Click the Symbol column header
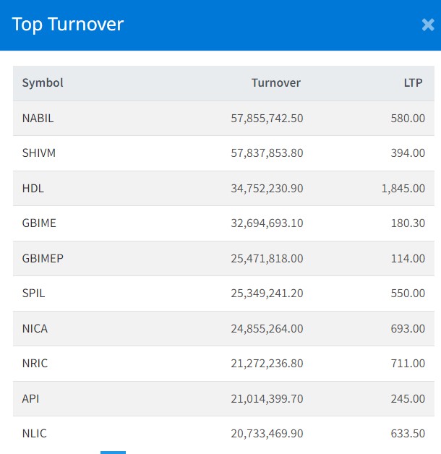 (43, 83)
